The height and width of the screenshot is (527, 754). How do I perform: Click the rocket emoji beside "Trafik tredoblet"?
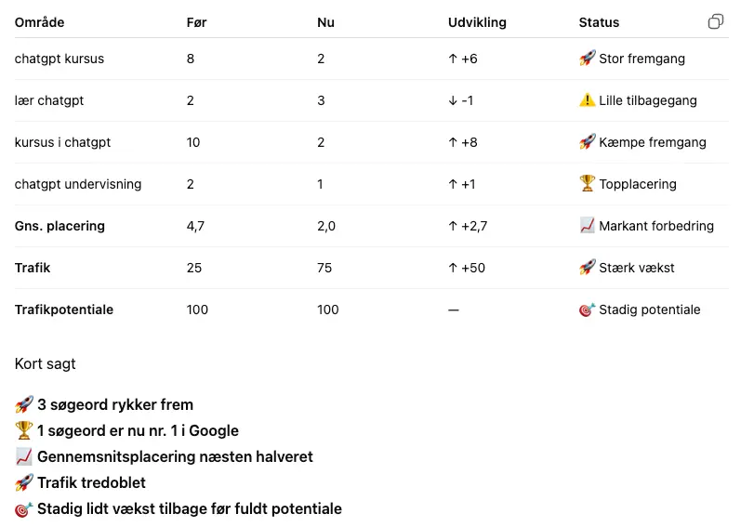24,482
